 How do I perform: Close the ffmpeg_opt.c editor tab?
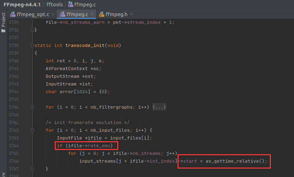(x=53, y=14)
